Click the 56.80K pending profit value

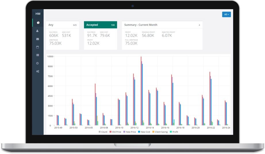[148, 36]
